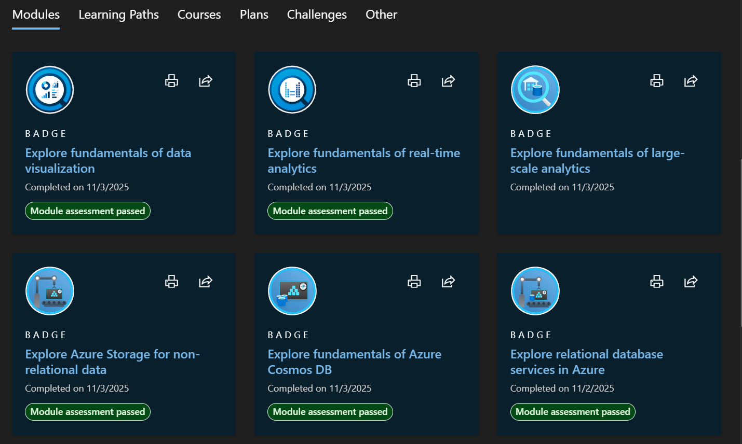Viewport: 742px width, 444px height.
Task: Click completion date on large-scale analytics card
Action: pos(562,187)
